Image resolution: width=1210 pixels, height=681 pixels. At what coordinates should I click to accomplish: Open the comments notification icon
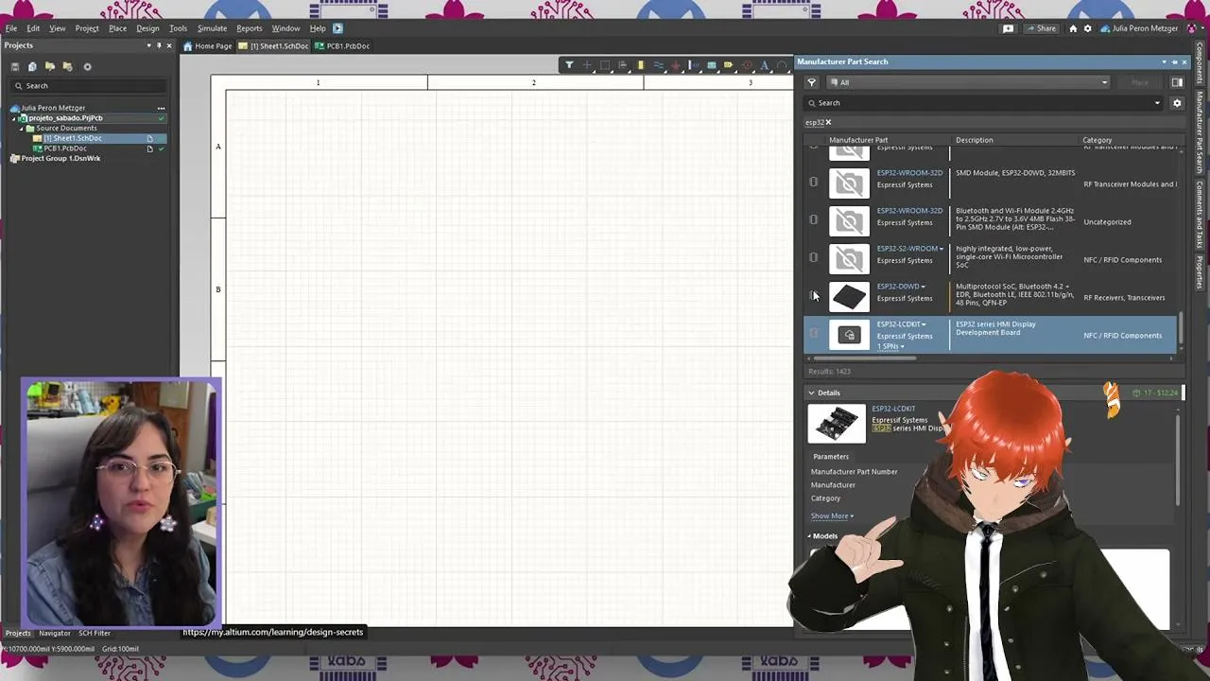[x=1008, y=28]
